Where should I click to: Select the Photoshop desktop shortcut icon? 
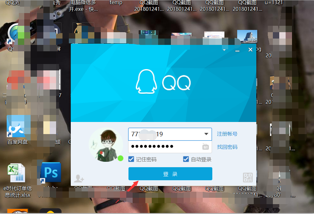51,172
